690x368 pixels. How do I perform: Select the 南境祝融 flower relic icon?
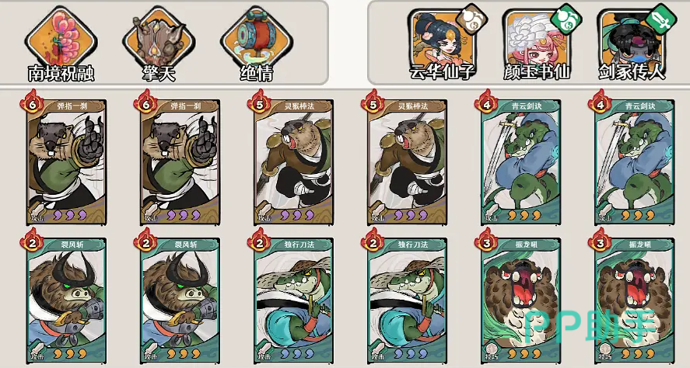pos(61,38)
